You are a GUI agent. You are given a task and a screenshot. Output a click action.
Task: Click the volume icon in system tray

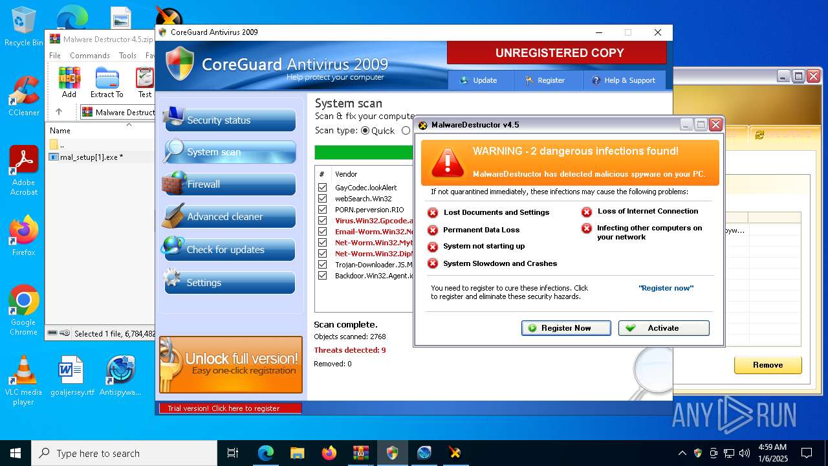point(744,453)
